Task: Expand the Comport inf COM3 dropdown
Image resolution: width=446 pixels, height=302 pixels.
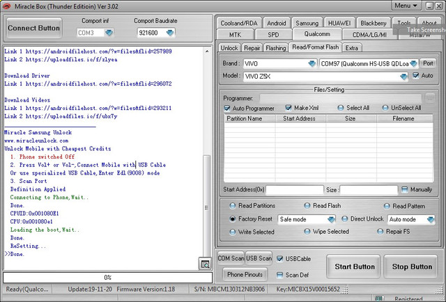Action: [x=109, y=33]
